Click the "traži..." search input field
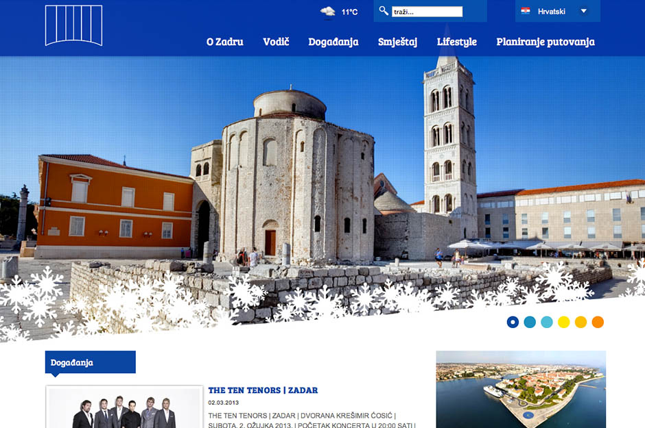The image size is (645, 428). pos(427,12)
